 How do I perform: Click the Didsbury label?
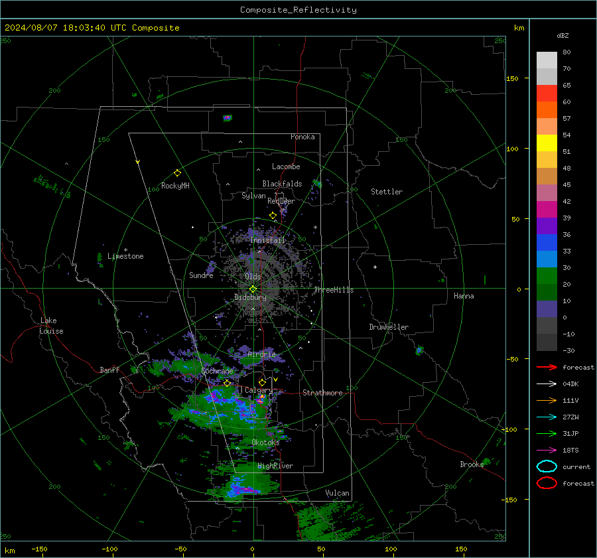coord(250,297)
